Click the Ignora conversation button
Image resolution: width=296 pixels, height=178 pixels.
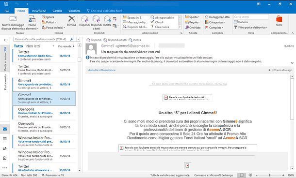48,17
